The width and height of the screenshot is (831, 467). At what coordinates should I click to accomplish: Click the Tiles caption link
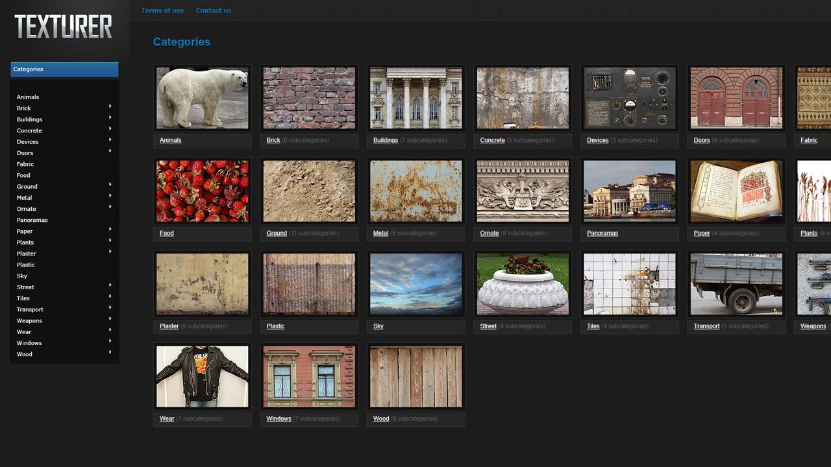pos(593,326)
